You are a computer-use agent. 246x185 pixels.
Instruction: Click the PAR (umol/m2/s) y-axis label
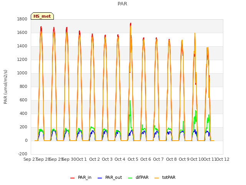[5, 87]
